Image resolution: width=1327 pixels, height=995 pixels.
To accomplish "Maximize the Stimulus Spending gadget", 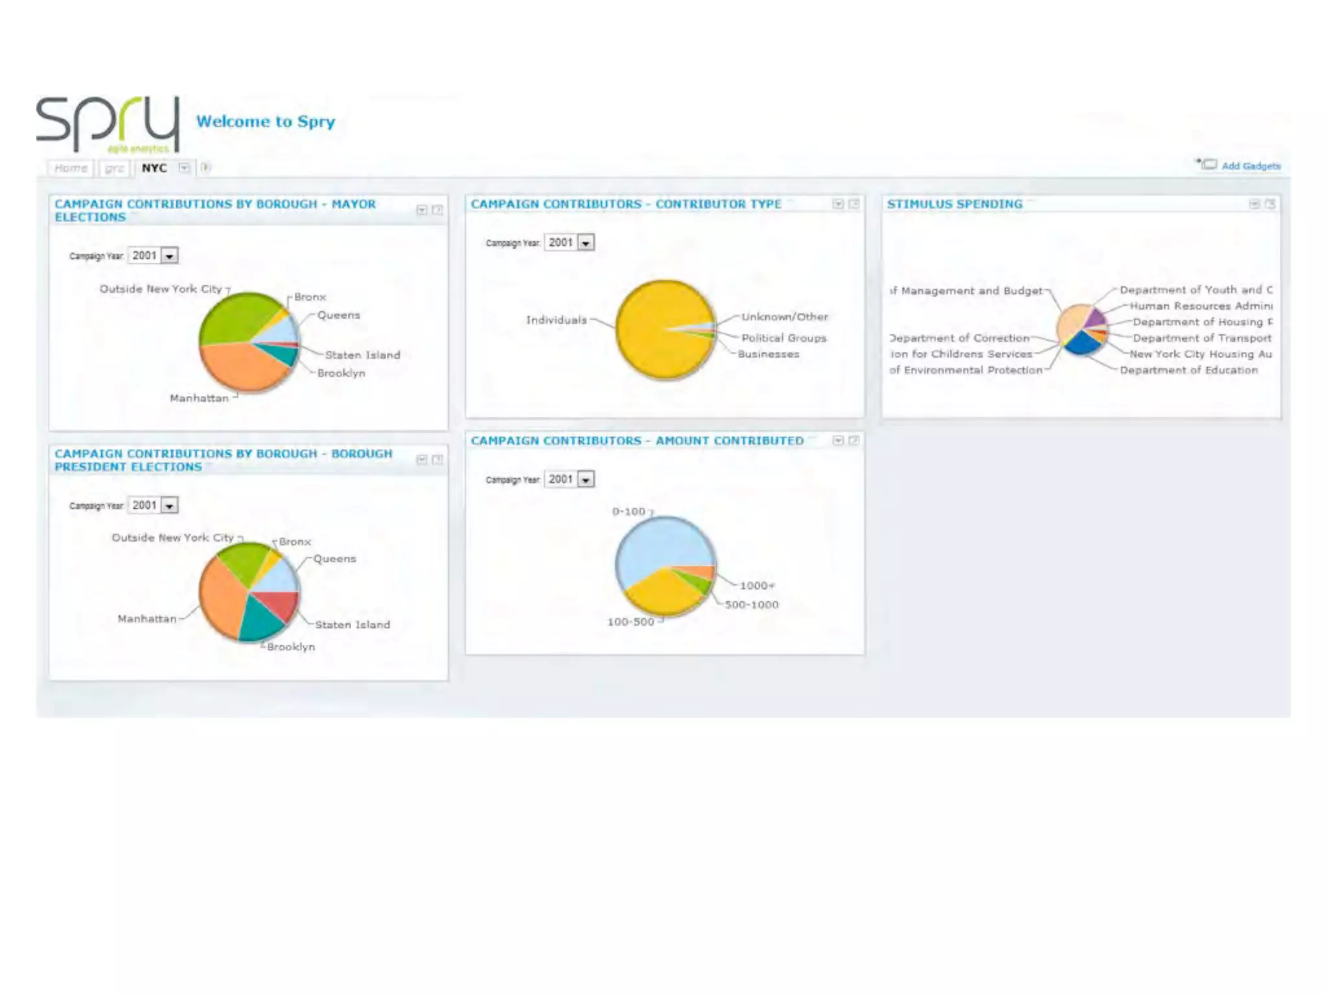I will tap(1270, 204).
